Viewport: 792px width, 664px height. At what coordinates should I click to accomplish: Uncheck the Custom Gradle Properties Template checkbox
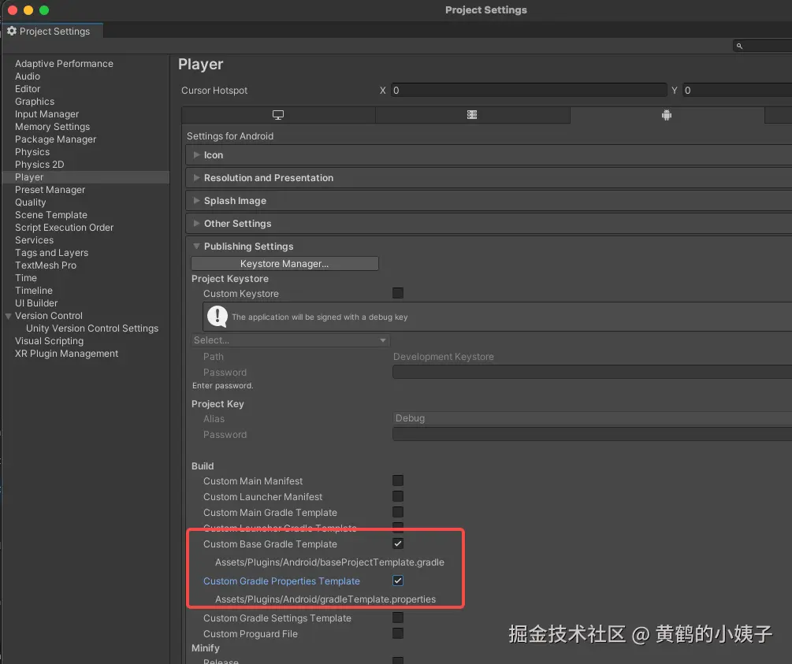click(x=398, y=581)
